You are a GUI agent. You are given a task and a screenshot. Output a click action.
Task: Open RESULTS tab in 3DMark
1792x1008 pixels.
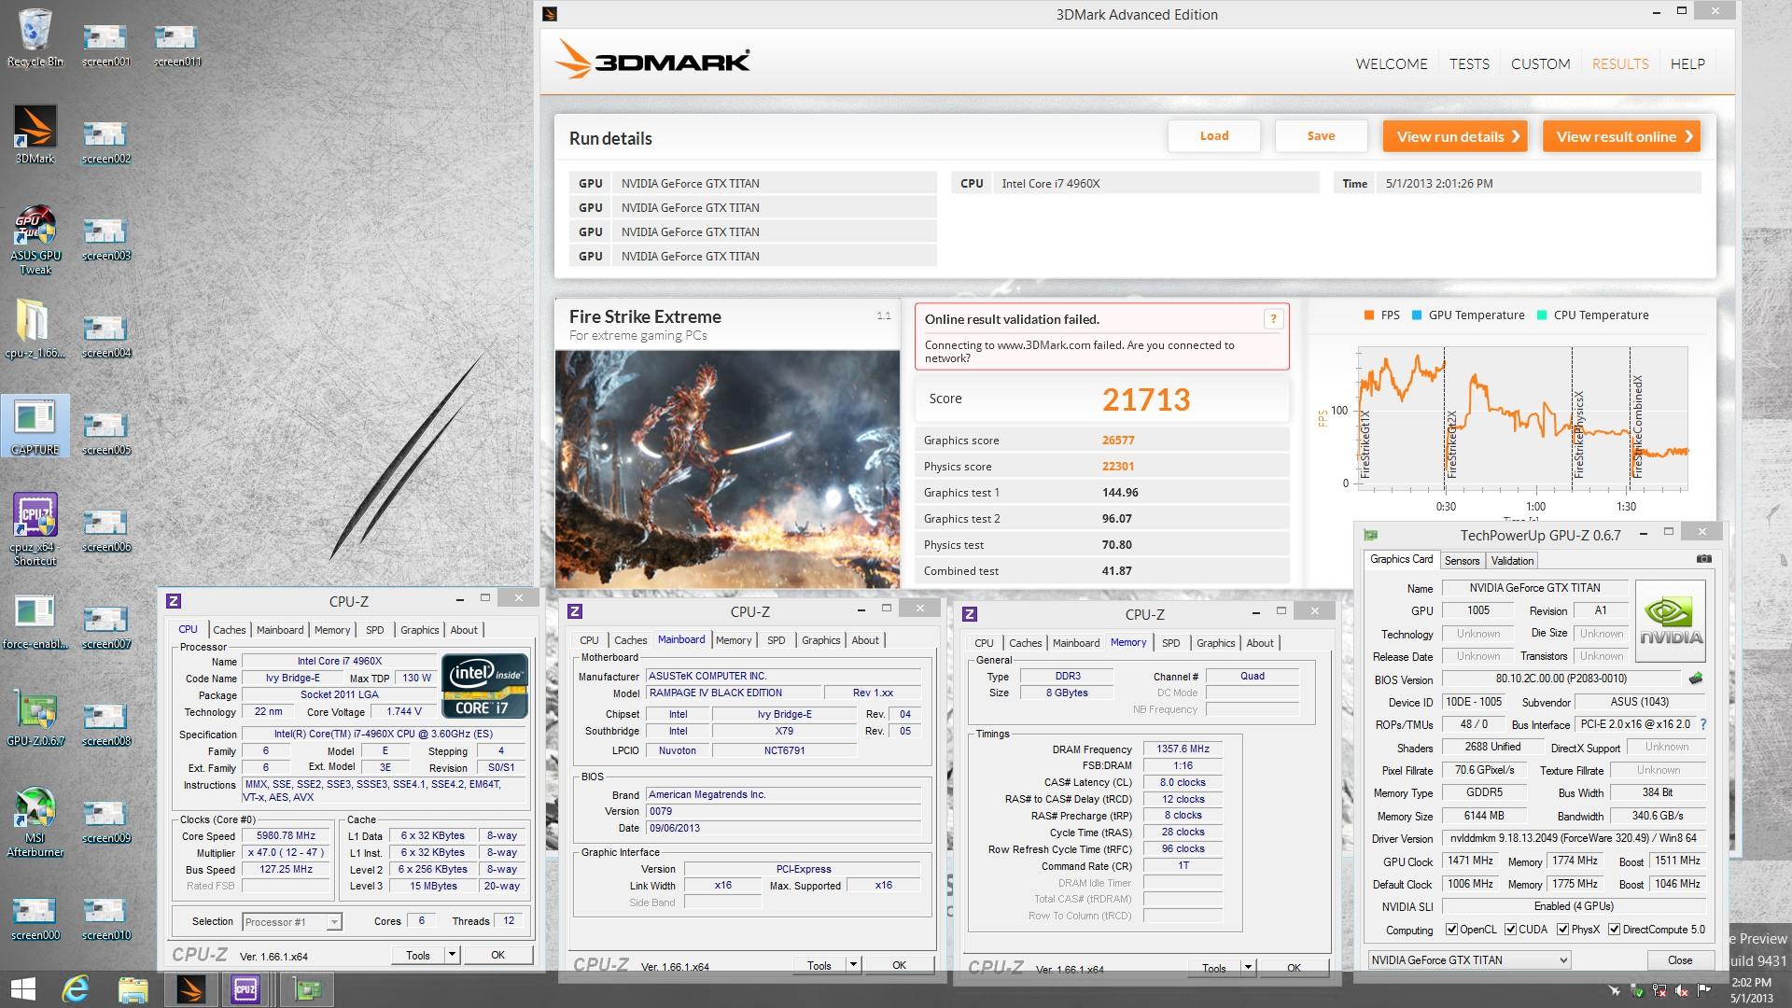pyautogui.click(x=1620, y=63)
